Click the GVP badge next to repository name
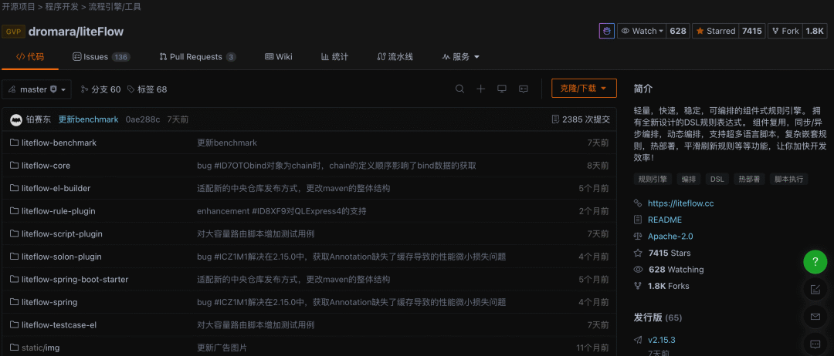 pos(13,32)
